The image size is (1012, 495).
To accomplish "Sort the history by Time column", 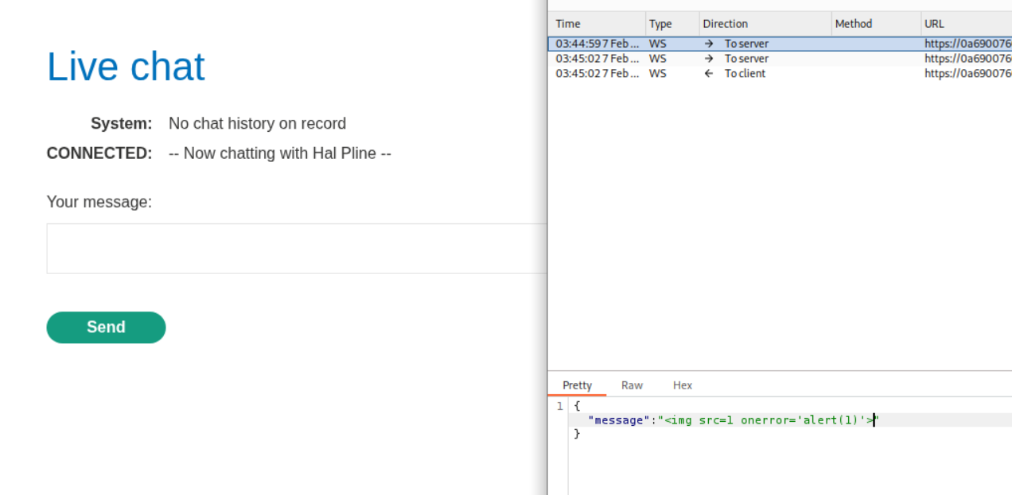I will tap(568, 24).
